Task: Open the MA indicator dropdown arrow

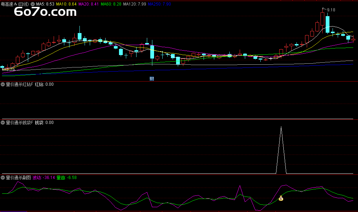Action: (x=33, y=4)
